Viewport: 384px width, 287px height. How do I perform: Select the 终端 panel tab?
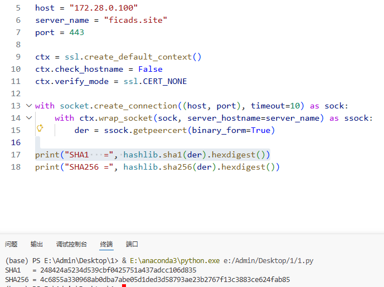coord(106,244)
